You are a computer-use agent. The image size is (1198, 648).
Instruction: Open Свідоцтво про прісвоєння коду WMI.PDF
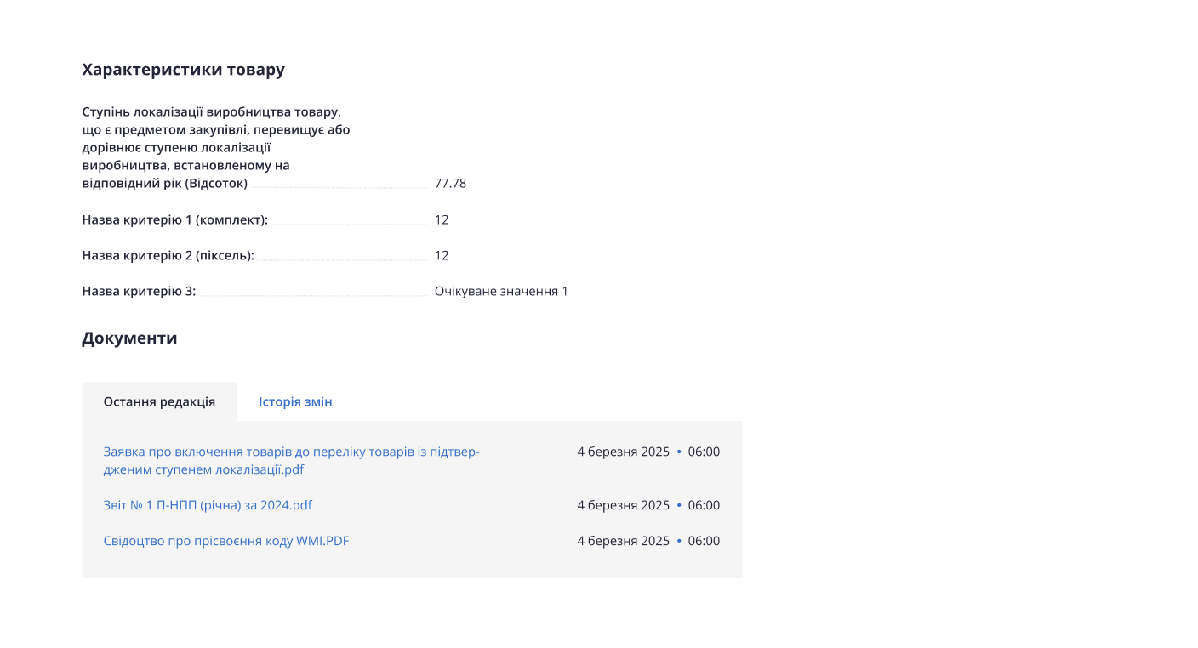click(x=226, y=541)
